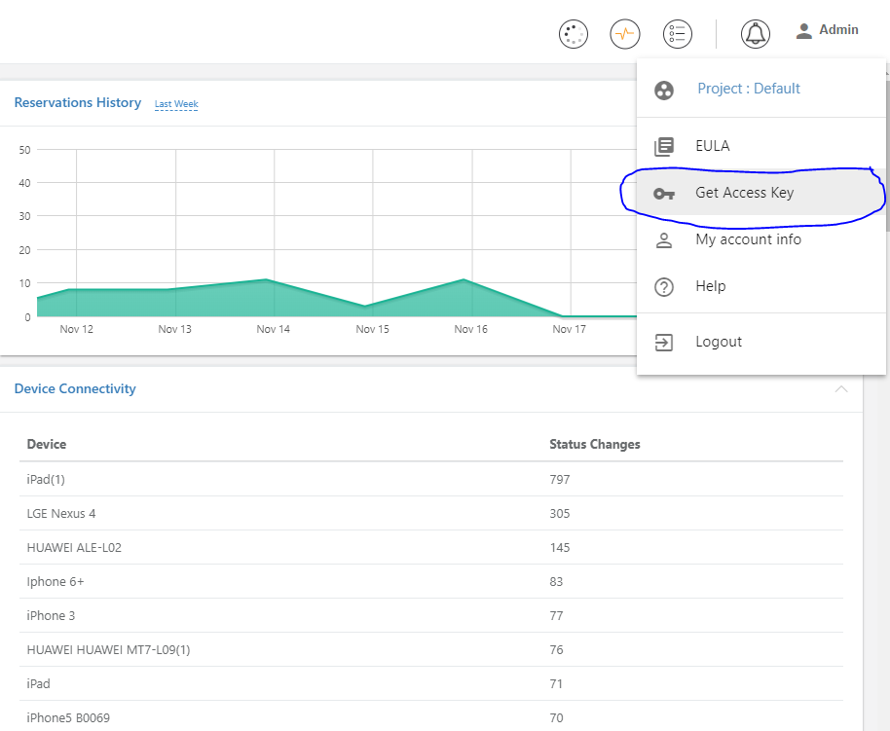
Task: Choose Help from the user menu
Action: click(x=710, y=286)
